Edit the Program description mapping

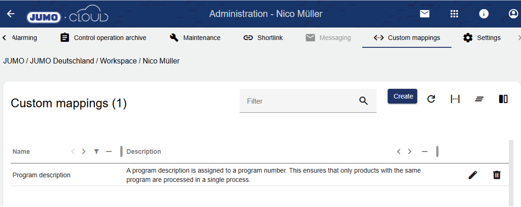click(472, 175)
